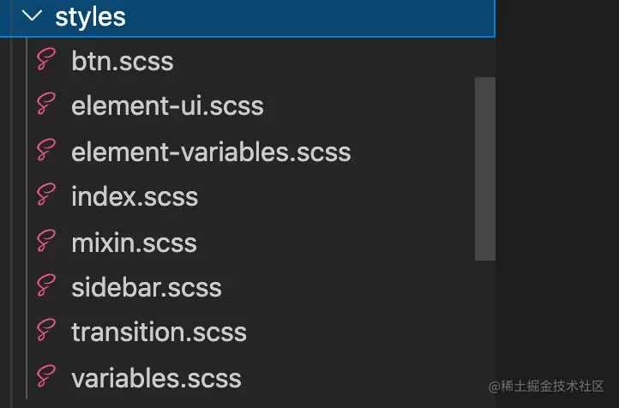The image size is (619, 408).
Task: Collapse the styles folder chevron
Action: click(33, 16)
